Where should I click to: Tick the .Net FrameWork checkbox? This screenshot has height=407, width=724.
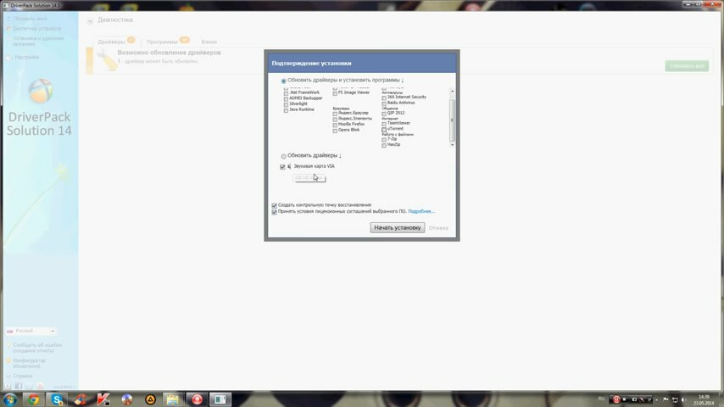pos(286,93)
